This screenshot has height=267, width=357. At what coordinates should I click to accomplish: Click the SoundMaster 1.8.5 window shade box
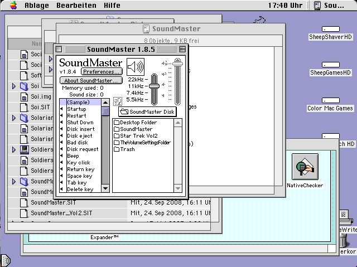(182, 49)
